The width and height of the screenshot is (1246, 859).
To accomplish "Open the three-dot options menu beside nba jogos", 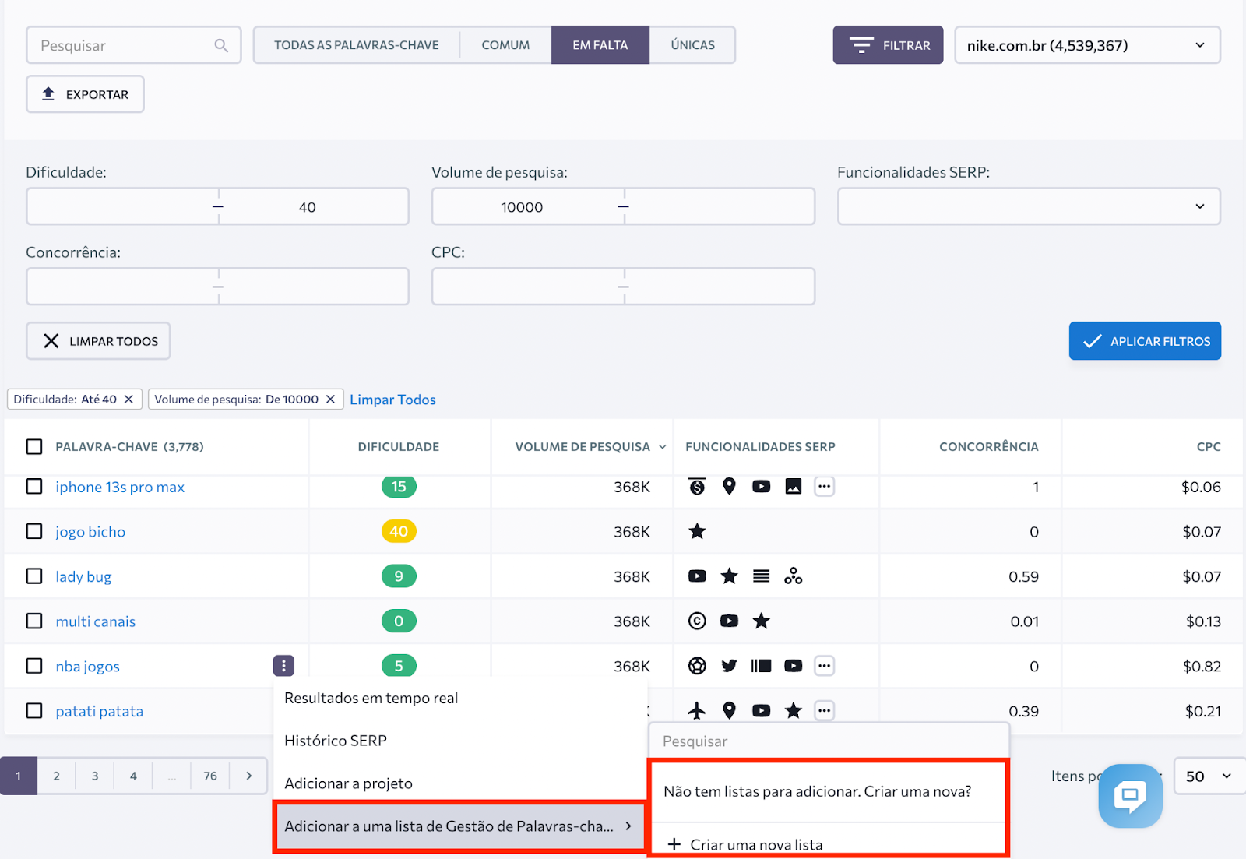I will point(283,666).
